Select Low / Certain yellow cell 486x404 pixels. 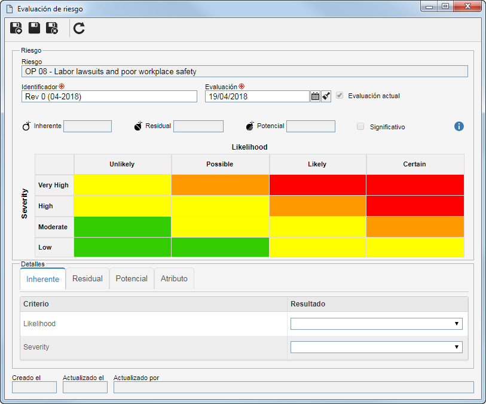pos(415,247)
